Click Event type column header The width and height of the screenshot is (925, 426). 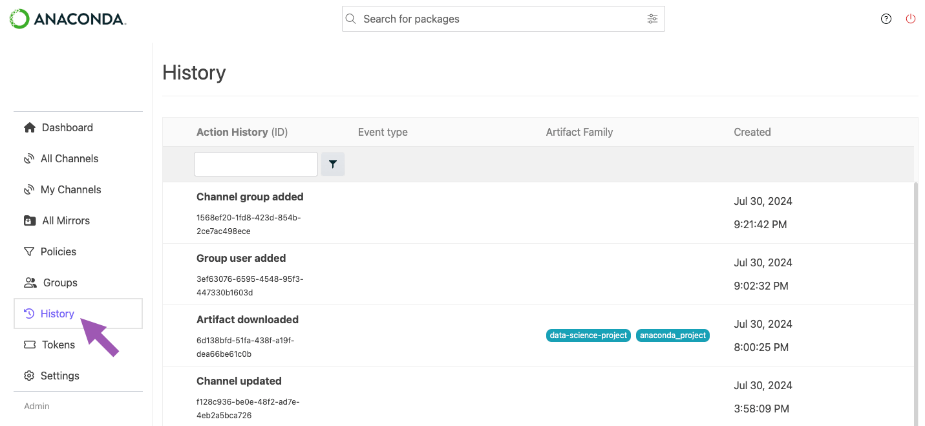(383, 132)
